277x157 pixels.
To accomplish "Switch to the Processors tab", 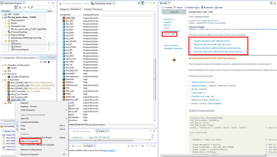I will click(x=98, y=9).
